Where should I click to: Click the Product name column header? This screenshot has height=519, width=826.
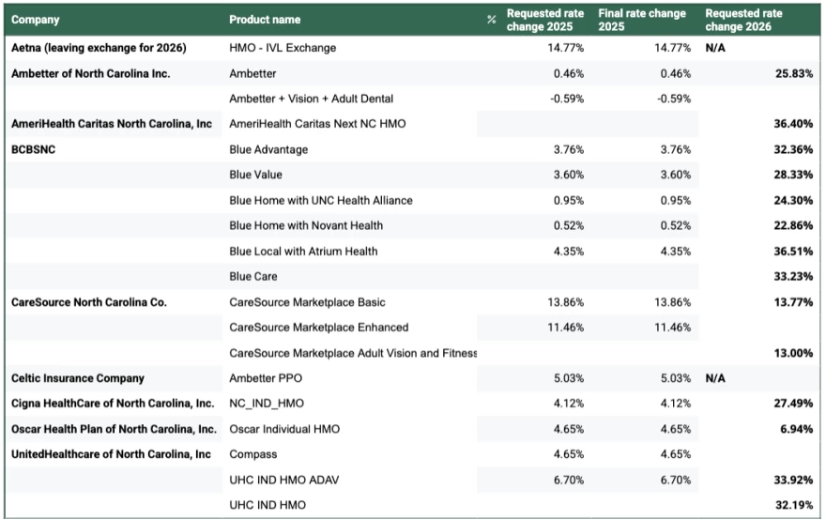[265, 20]
